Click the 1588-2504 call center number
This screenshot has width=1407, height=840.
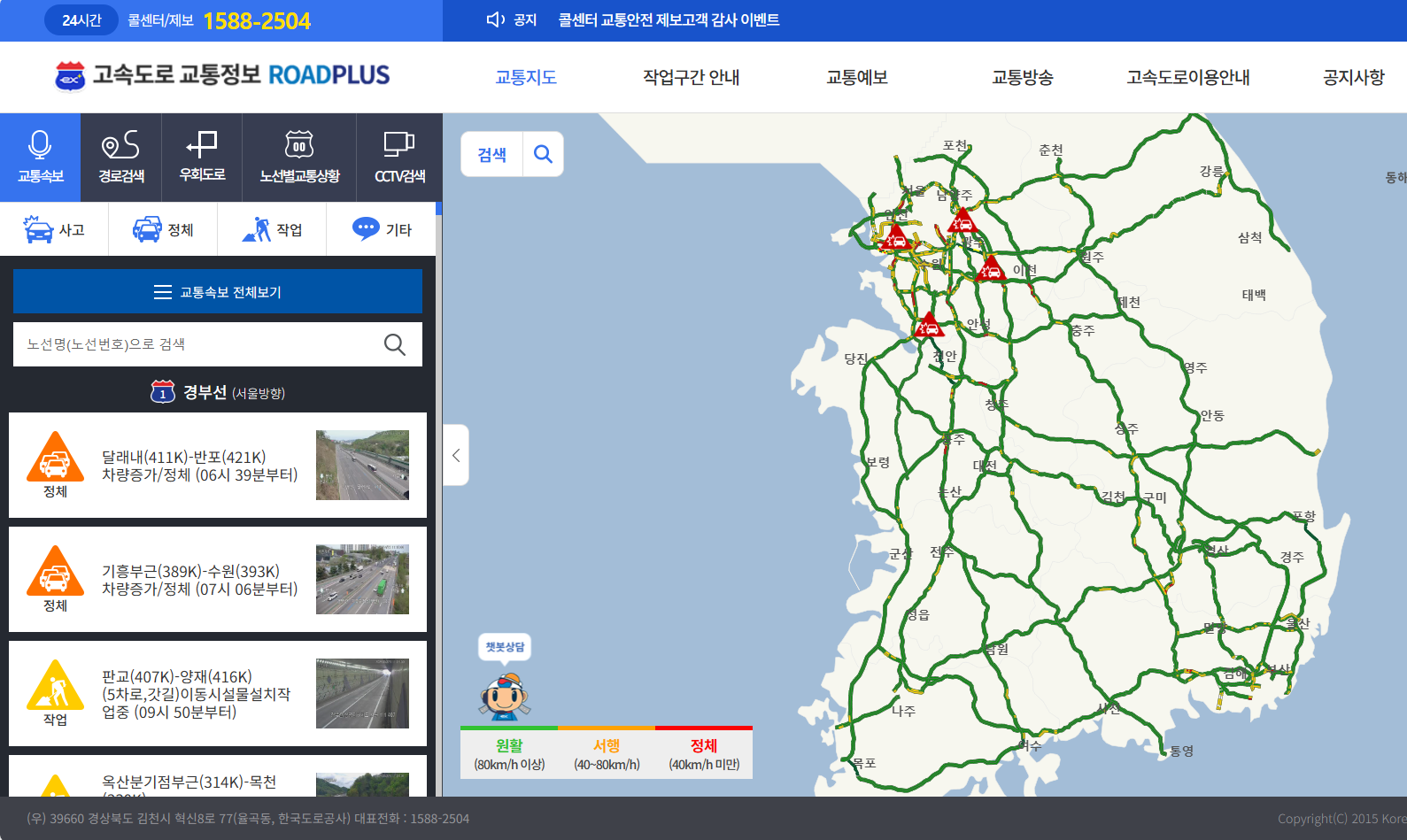pos(257,21)
